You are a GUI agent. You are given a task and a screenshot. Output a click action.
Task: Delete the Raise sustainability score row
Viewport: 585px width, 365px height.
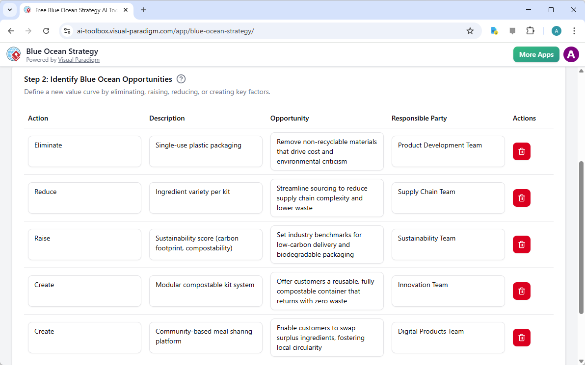[521, 244]
